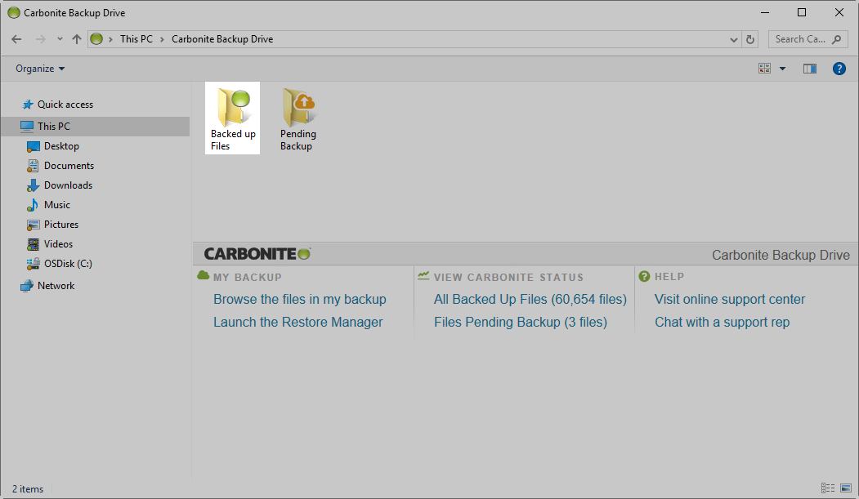This screenshot has height=499, width=859.
Task: Open Videos in the sidebar
Action: pyautogui.click(x=58, y=244)
